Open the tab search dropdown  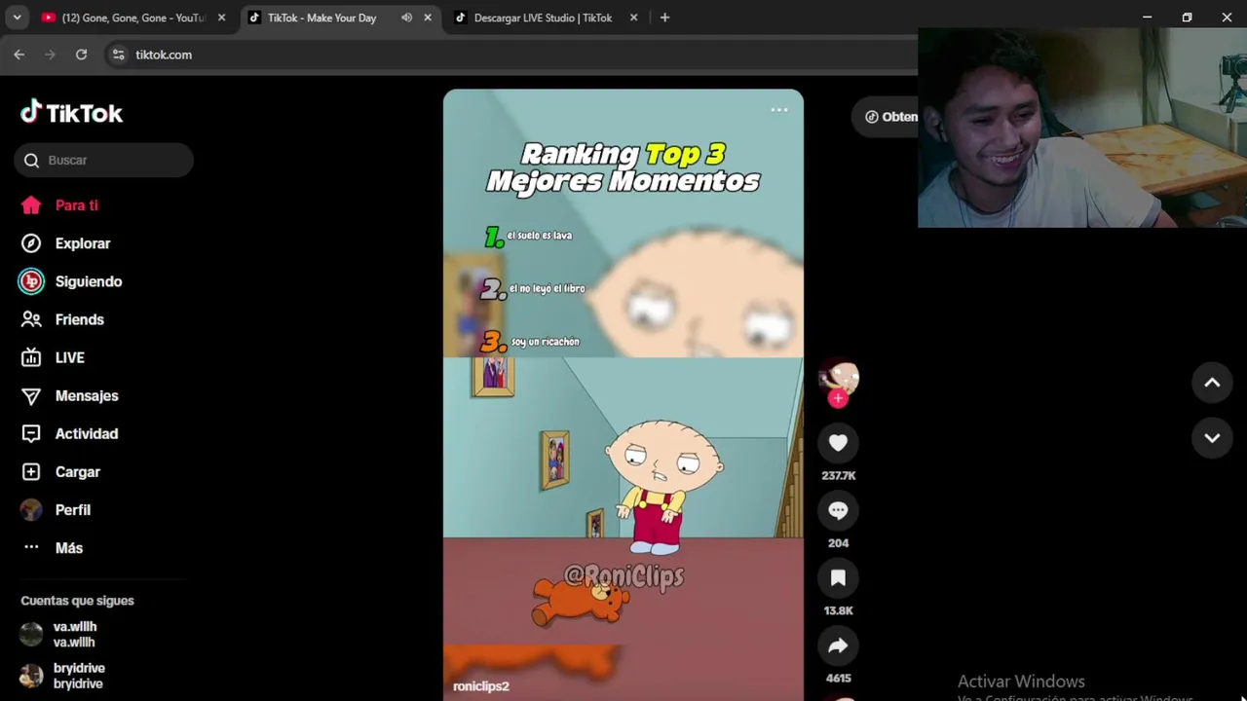[17, 18]
